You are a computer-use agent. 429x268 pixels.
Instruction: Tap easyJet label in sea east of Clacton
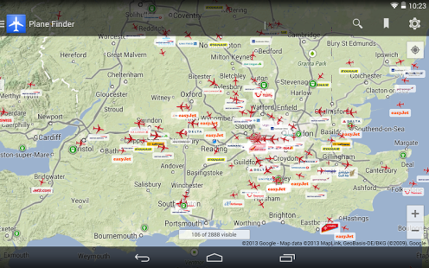pyautogui.click(x=400, y=113)
